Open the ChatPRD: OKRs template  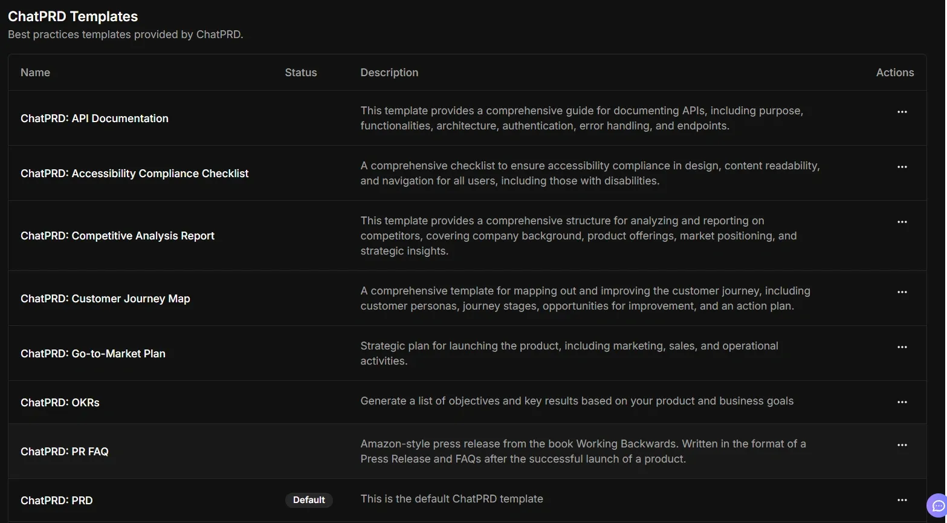60,402
